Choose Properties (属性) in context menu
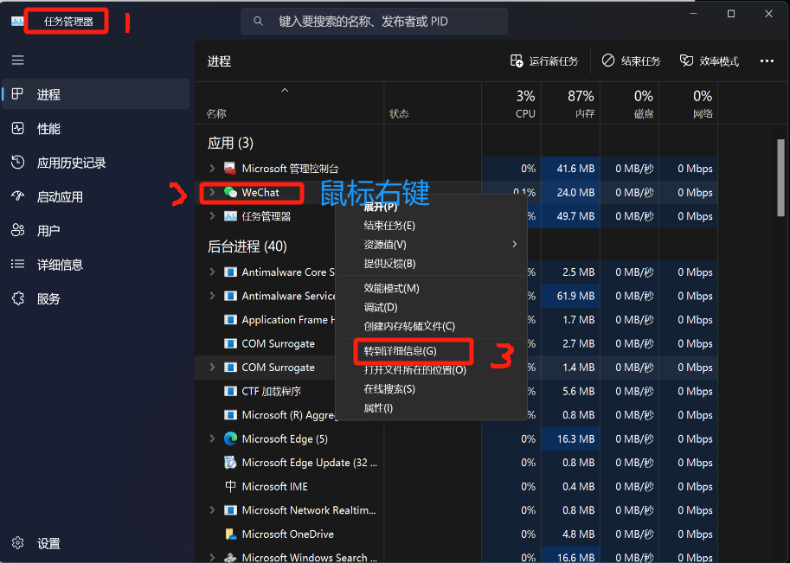 click(x=431, y=408)
